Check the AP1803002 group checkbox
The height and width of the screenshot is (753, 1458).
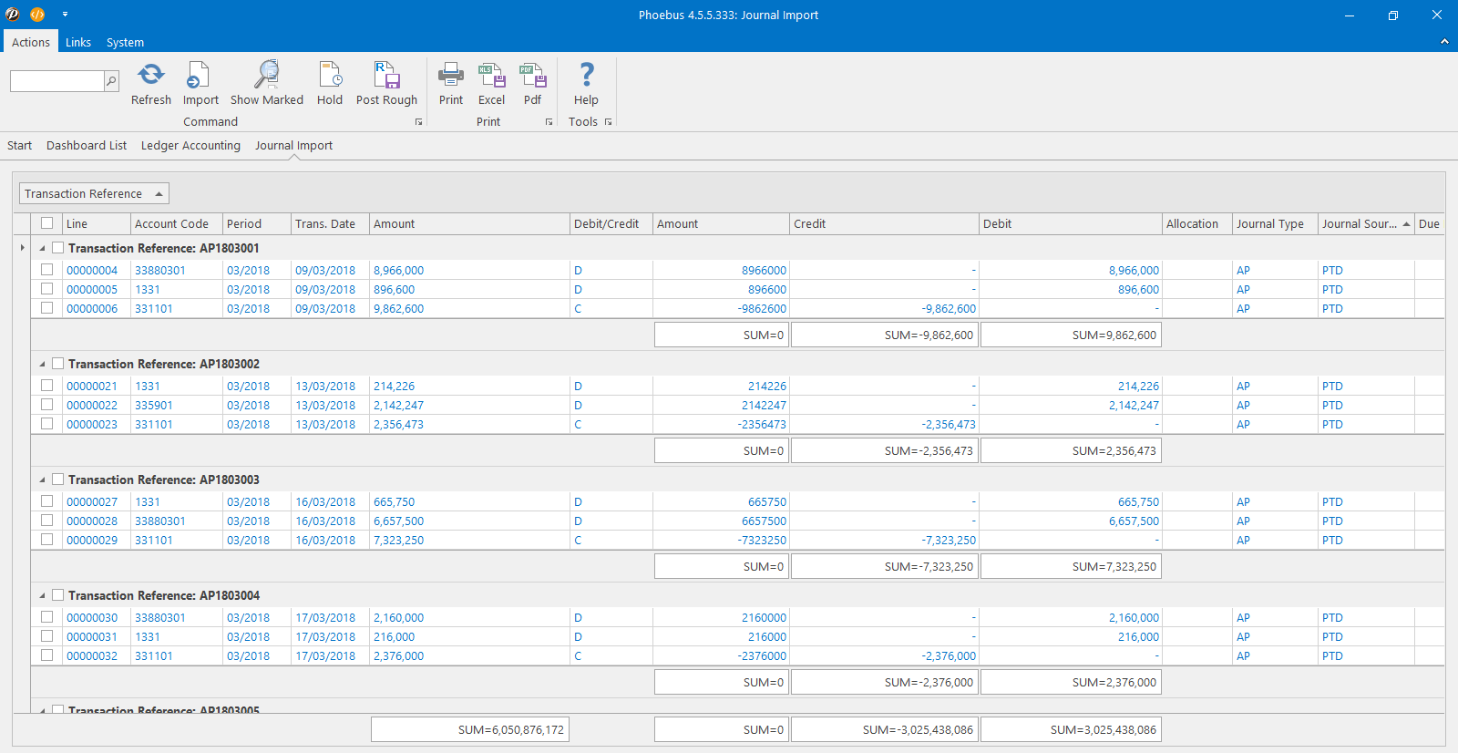pos(58,364)
